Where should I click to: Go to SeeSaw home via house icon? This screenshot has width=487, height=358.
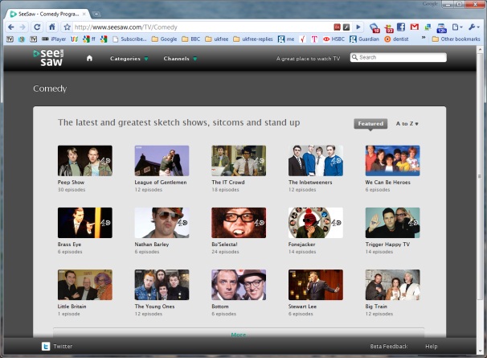(x=89, y=58)
